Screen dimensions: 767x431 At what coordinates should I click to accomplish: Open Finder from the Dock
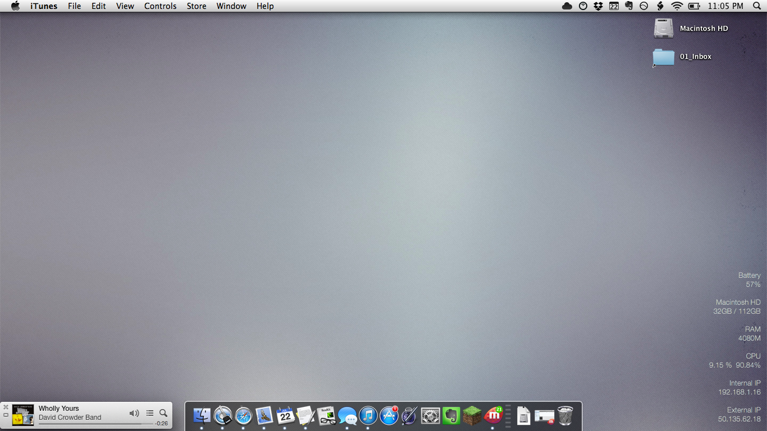pos(202,416)
